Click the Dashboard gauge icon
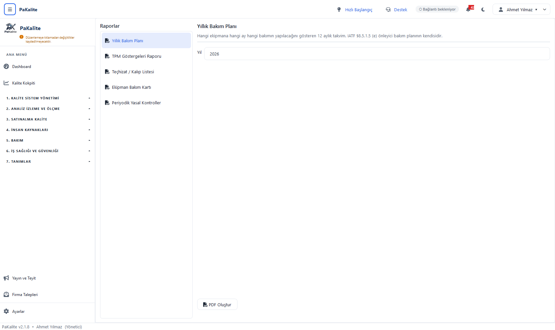The image size is (555, 330). pyautogui.click(x=6, y=66)
